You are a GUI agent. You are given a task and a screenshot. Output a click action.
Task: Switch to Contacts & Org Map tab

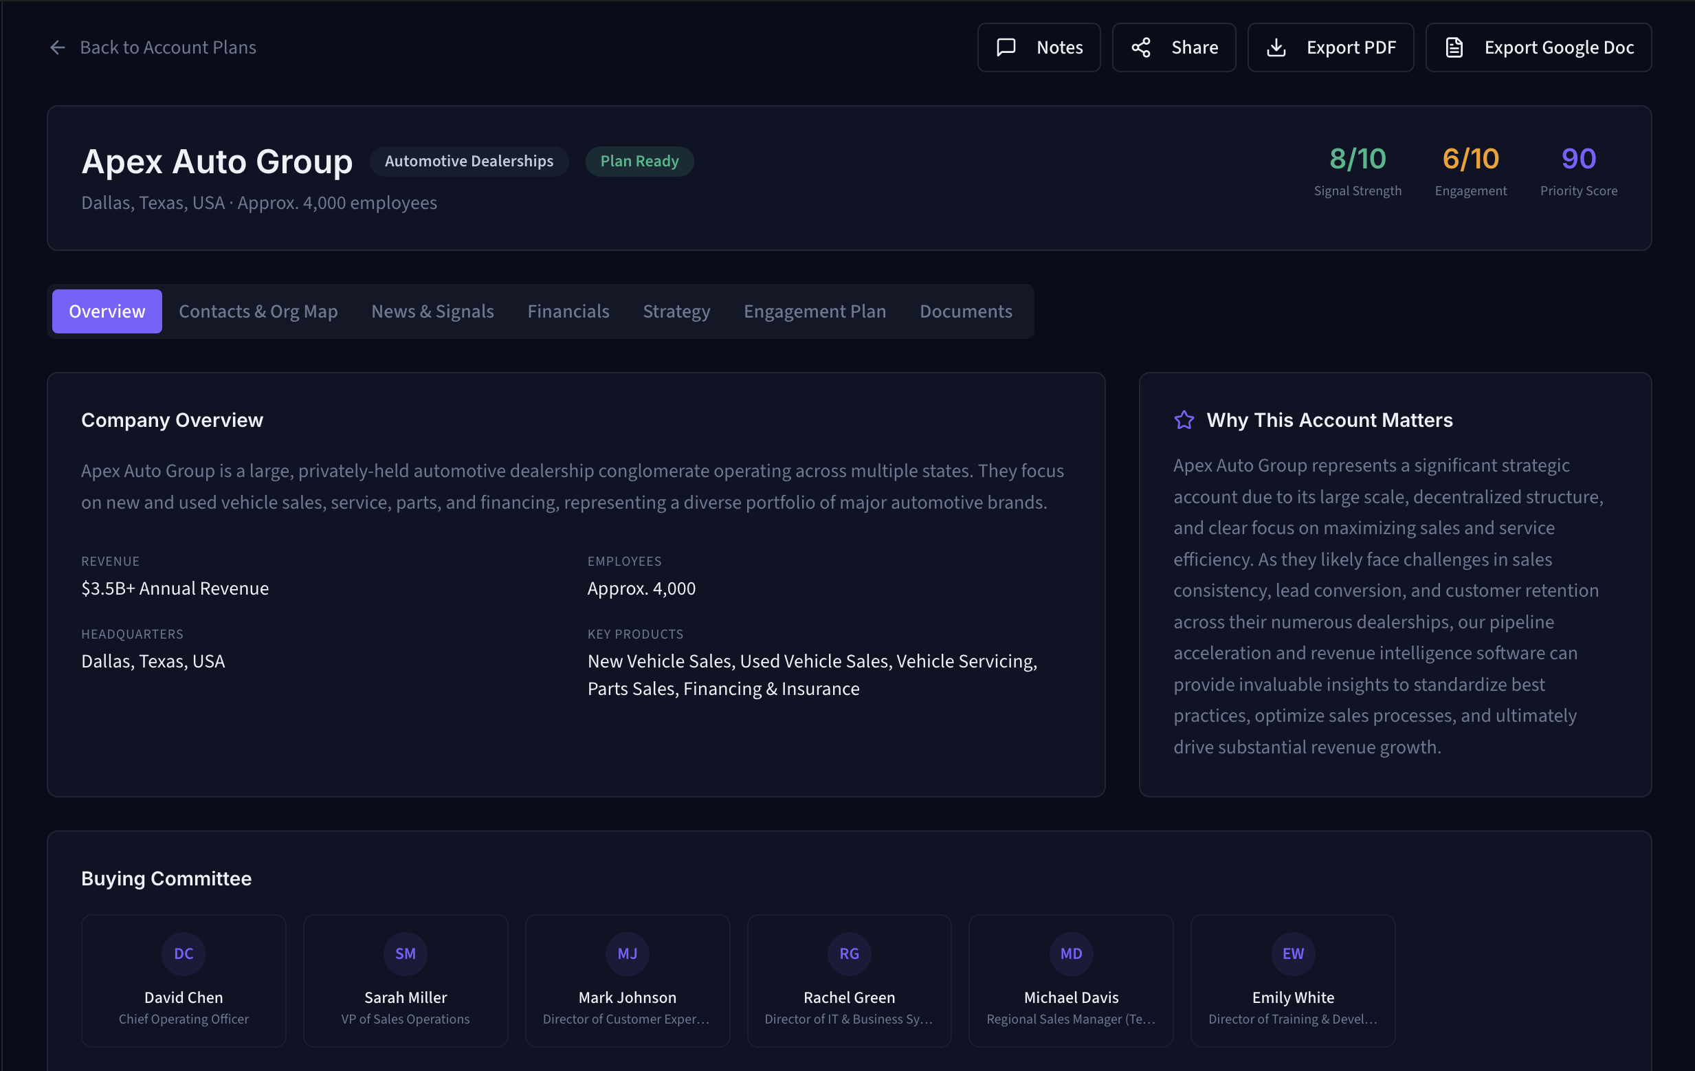(258, 311)
